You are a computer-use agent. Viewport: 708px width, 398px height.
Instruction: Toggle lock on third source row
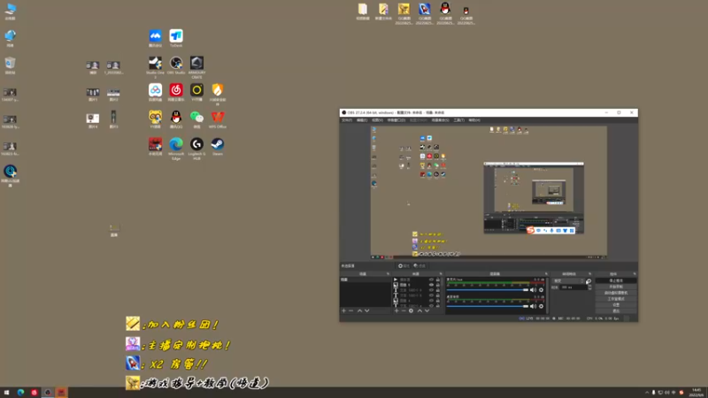coord(437,290)
